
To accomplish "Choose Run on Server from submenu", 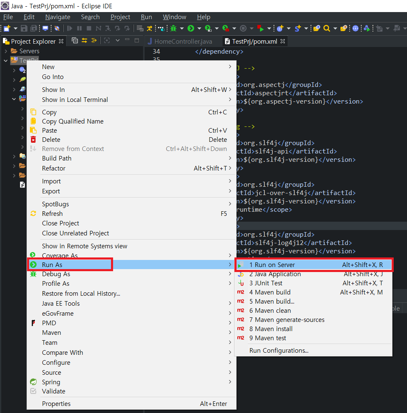I will click(313, 265).
